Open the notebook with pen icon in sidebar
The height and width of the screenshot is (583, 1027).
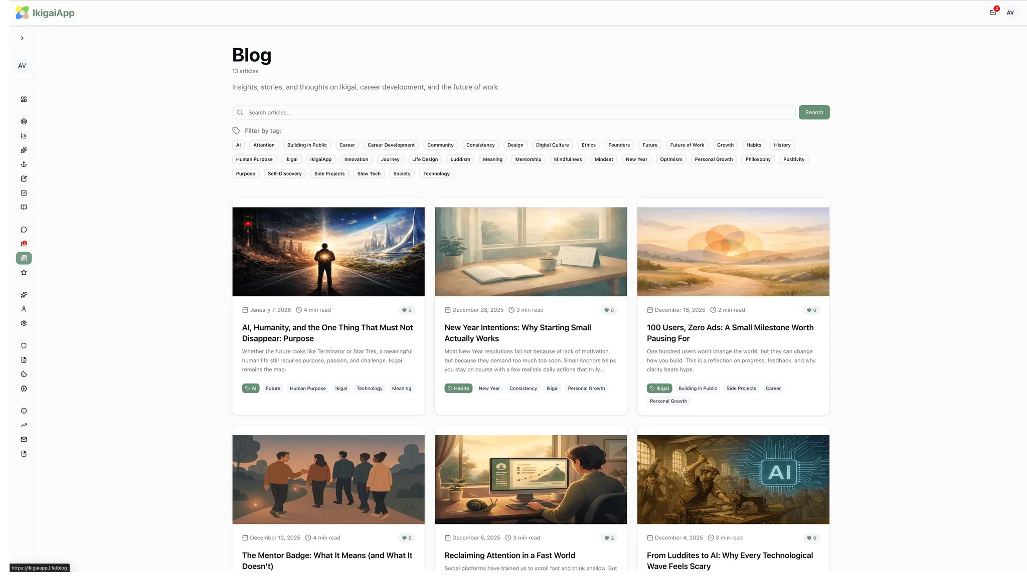coord(24,178)
